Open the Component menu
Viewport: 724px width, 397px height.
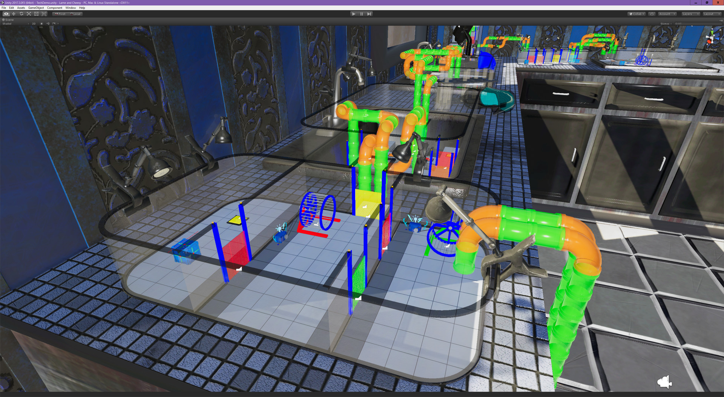(55, 8)
